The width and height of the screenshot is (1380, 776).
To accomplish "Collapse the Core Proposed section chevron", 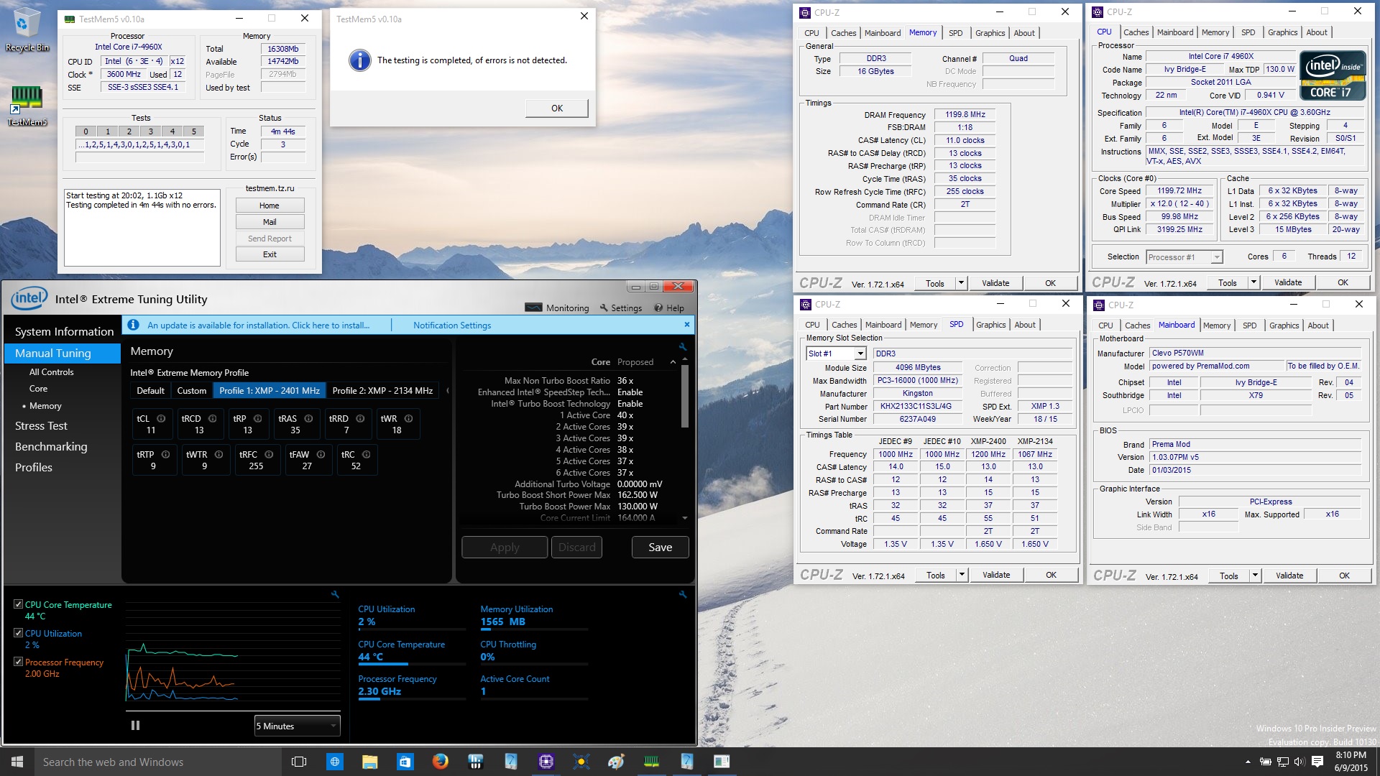I will point(673,362).
